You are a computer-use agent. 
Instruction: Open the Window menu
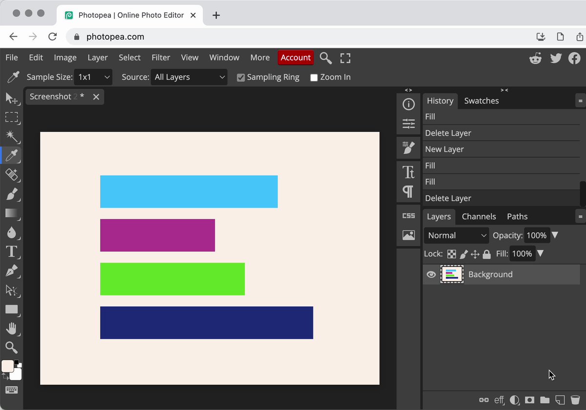[x=224, y=58]
